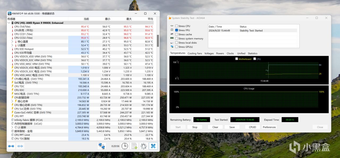
Task: Click the 当前 column header in HWiNFO
Action: [x=79, y=19]
